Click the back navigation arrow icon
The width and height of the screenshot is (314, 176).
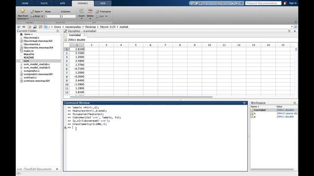tap(19, 27)
